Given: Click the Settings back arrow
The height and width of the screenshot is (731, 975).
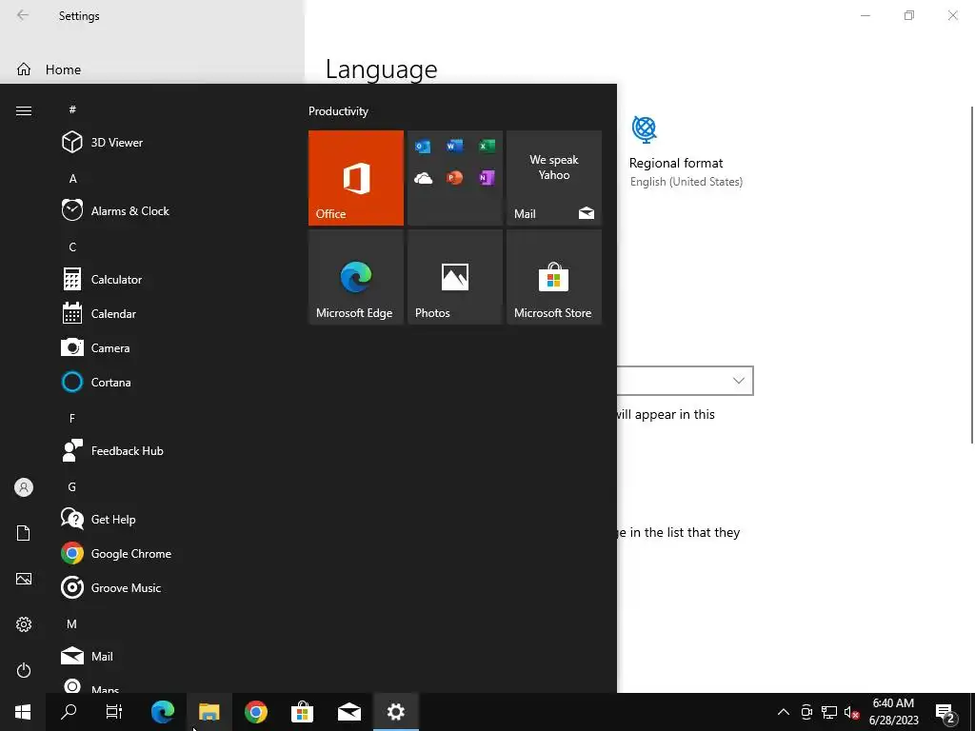Looking at the screenshot, I should pyautogui.click(x=23, y=15).
